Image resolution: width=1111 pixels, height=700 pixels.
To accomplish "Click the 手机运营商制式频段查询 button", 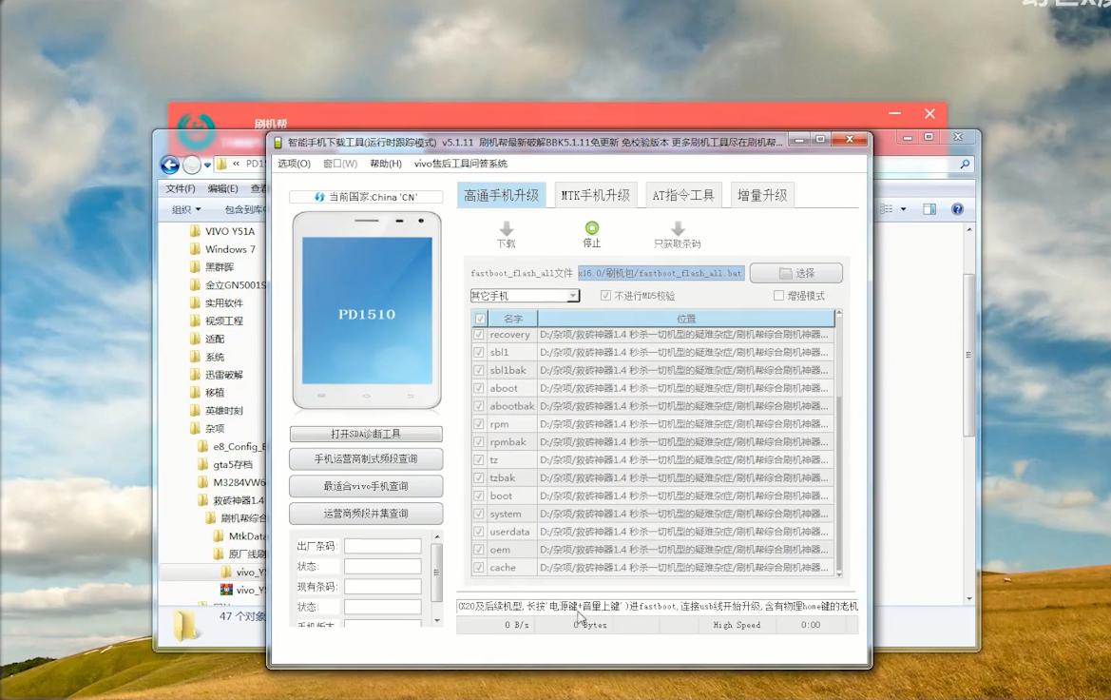I will click(366, 458).
